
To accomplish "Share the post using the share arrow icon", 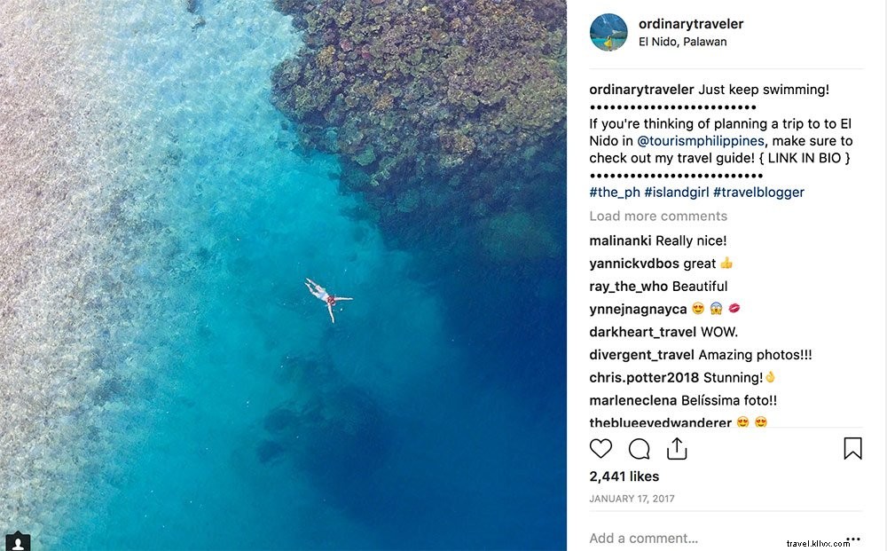I will (677, 449).
